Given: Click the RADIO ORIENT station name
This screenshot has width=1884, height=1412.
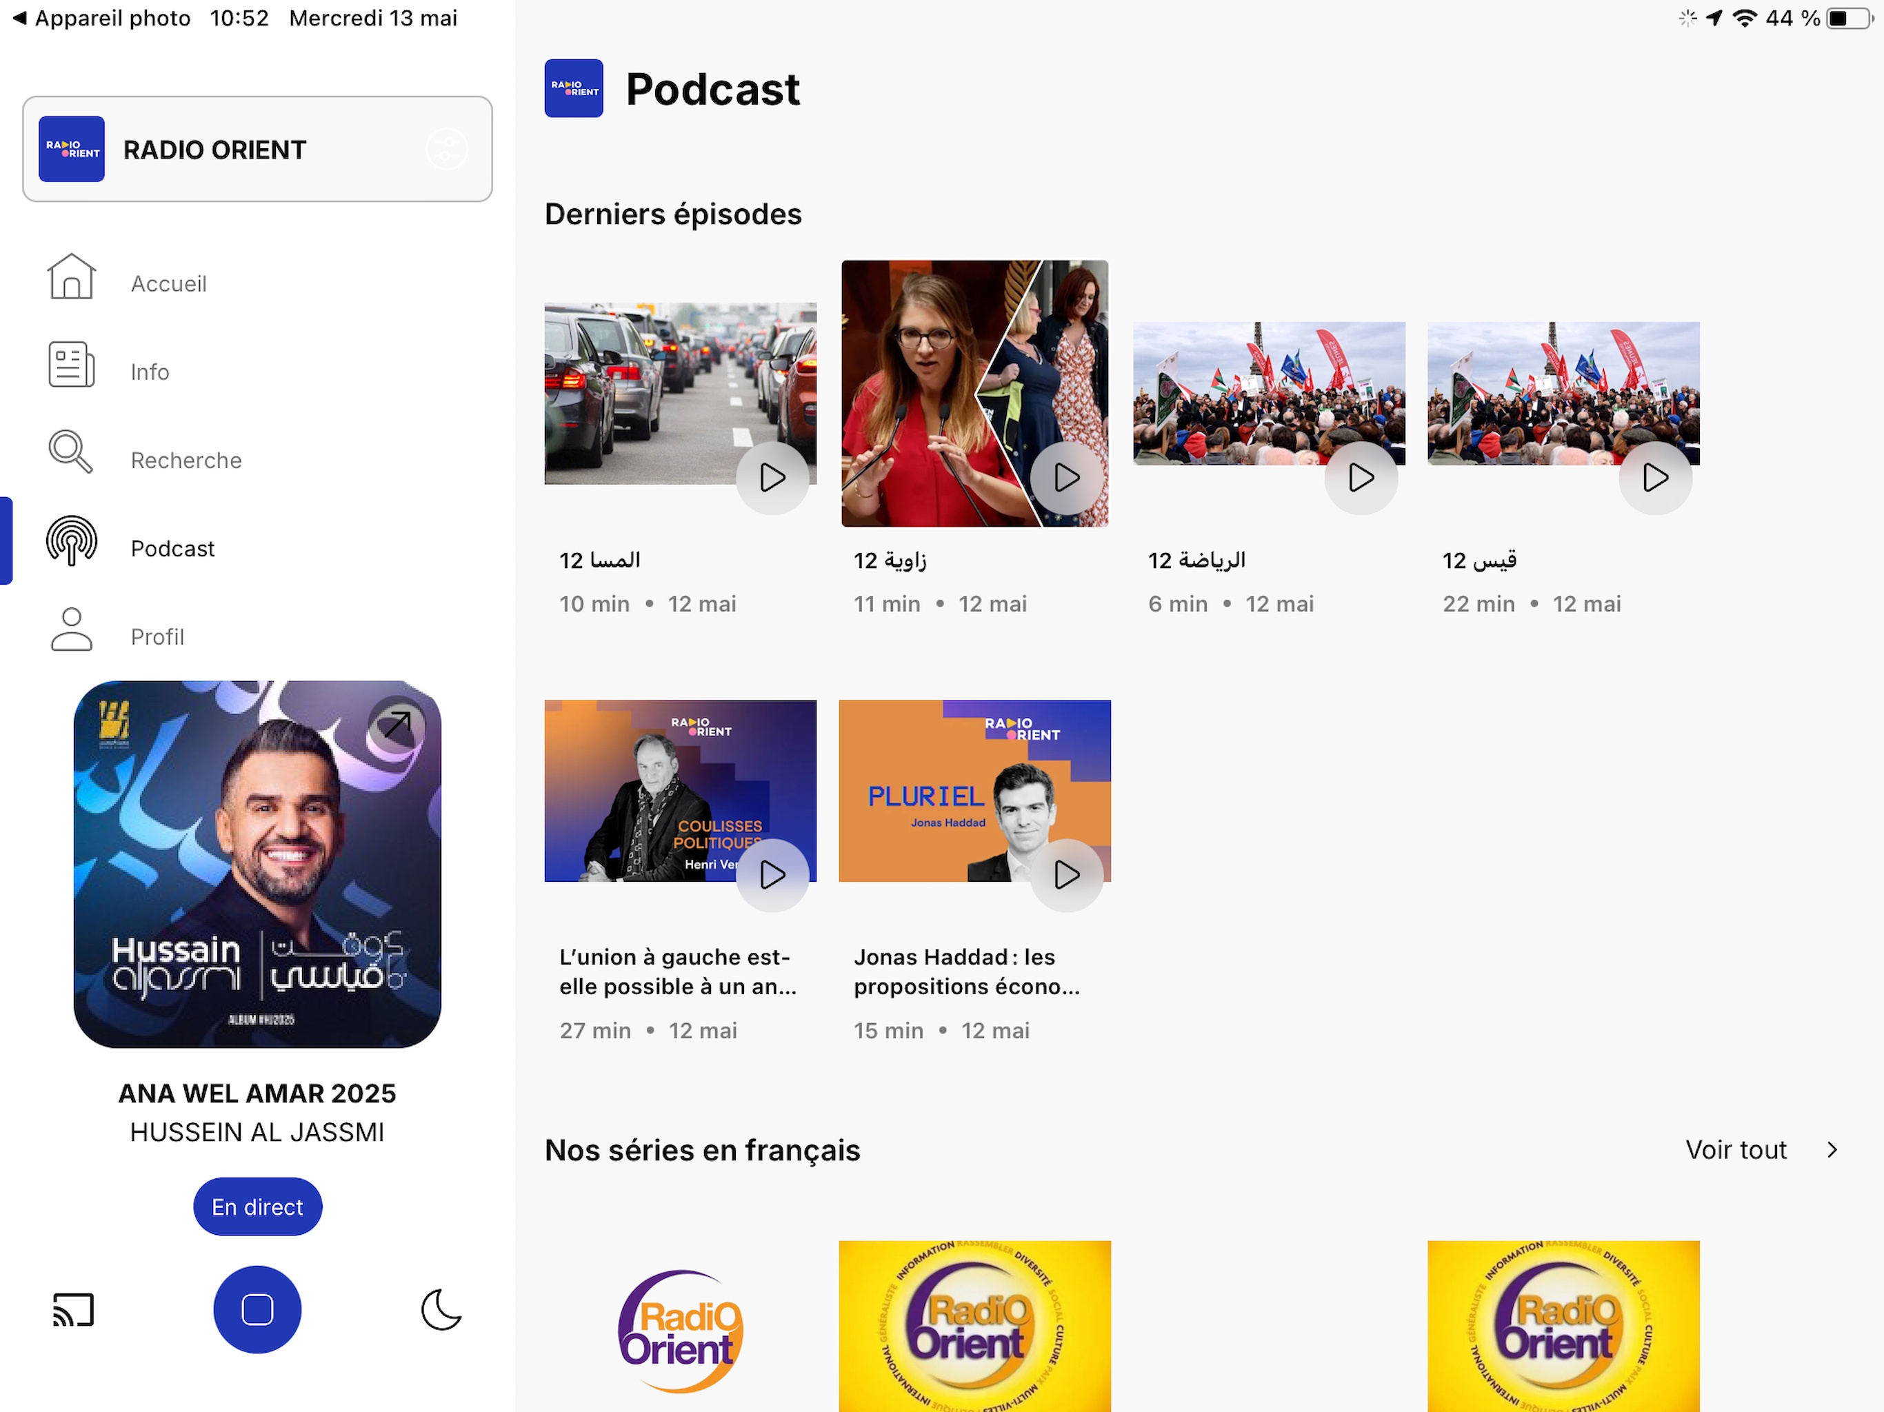Looking at the screenshot, I should [x=214, y=150].
